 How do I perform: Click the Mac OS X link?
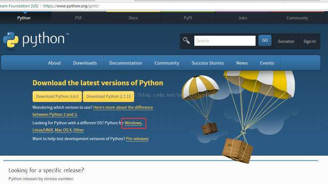63,130
